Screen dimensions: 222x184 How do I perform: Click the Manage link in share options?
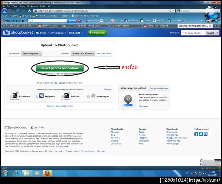pos(108,89)
